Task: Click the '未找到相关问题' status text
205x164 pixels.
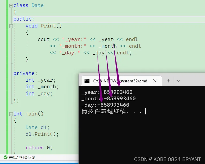Action: tap(22, 158)
